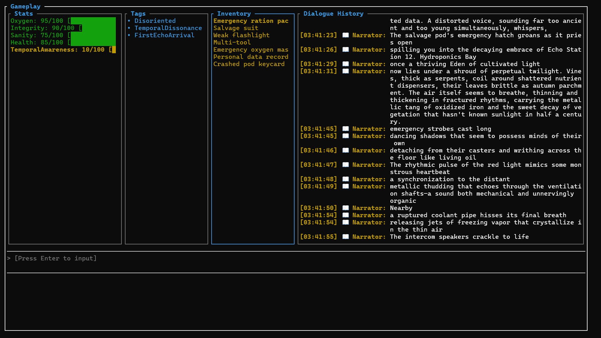Click the book icon at timestamp 03:41:29
The image size is (601, 338).
346,64
